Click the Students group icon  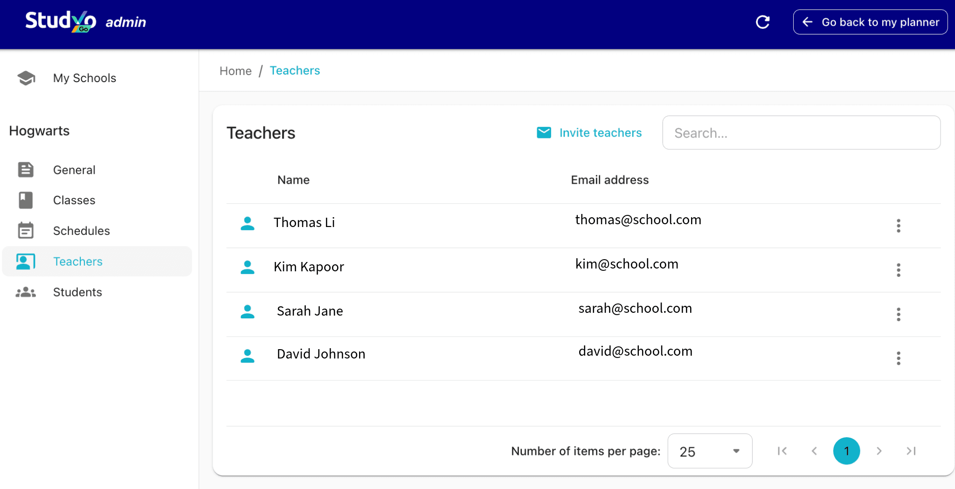tap(25, 292)
